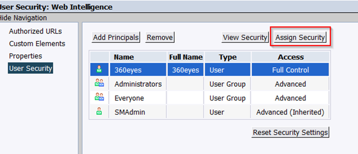358x154 pixels.
Task: Select the Administrators row name
Action: (x=138, y=84)
